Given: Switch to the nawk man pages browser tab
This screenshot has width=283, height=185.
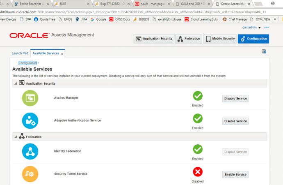Looking at the screenshot, I should click(x=153, y=4).
